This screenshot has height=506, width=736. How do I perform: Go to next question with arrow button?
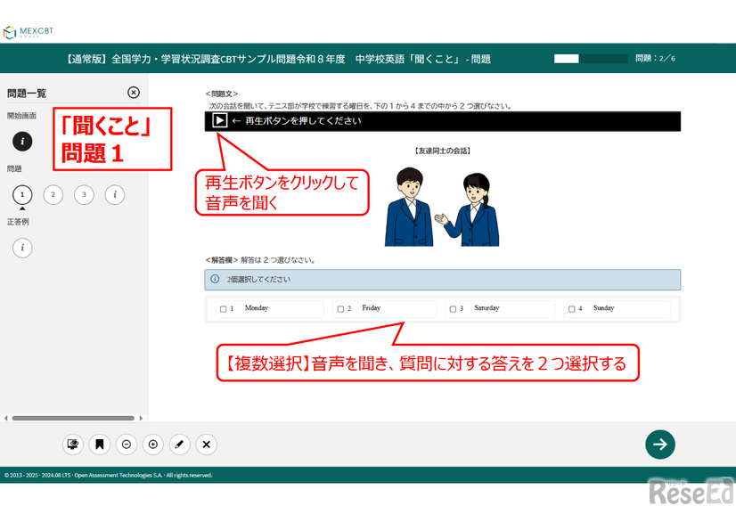(x=660, y=445)
